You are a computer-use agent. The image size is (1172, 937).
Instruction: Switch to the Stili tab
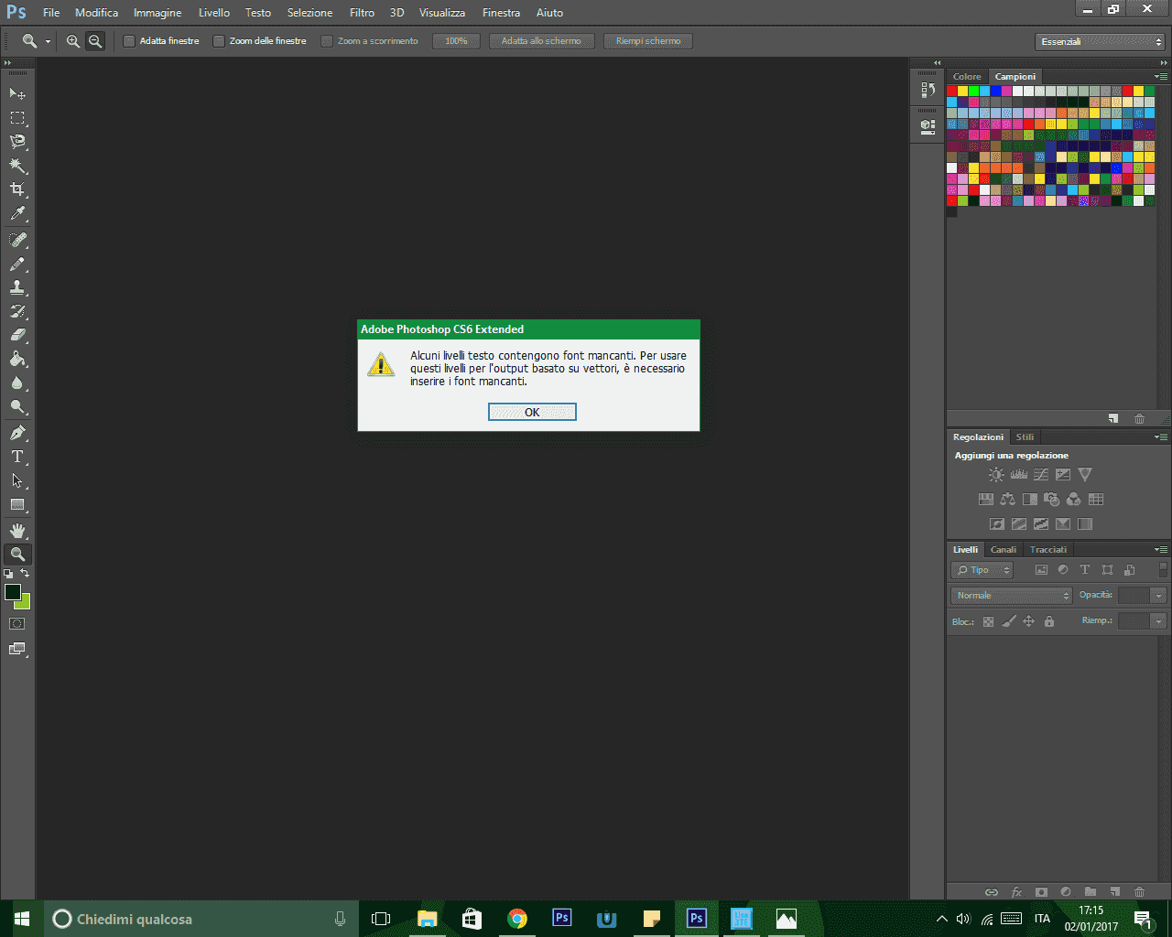[1025, 437]
